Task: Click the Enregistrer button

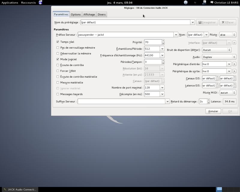Action: pos(207,22)
